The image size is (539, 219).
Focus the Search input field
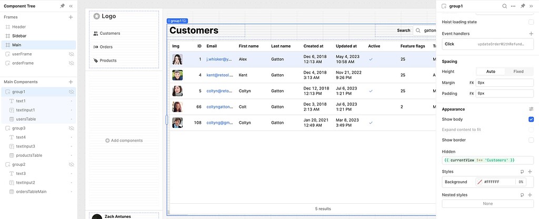(x=424, y=30)
